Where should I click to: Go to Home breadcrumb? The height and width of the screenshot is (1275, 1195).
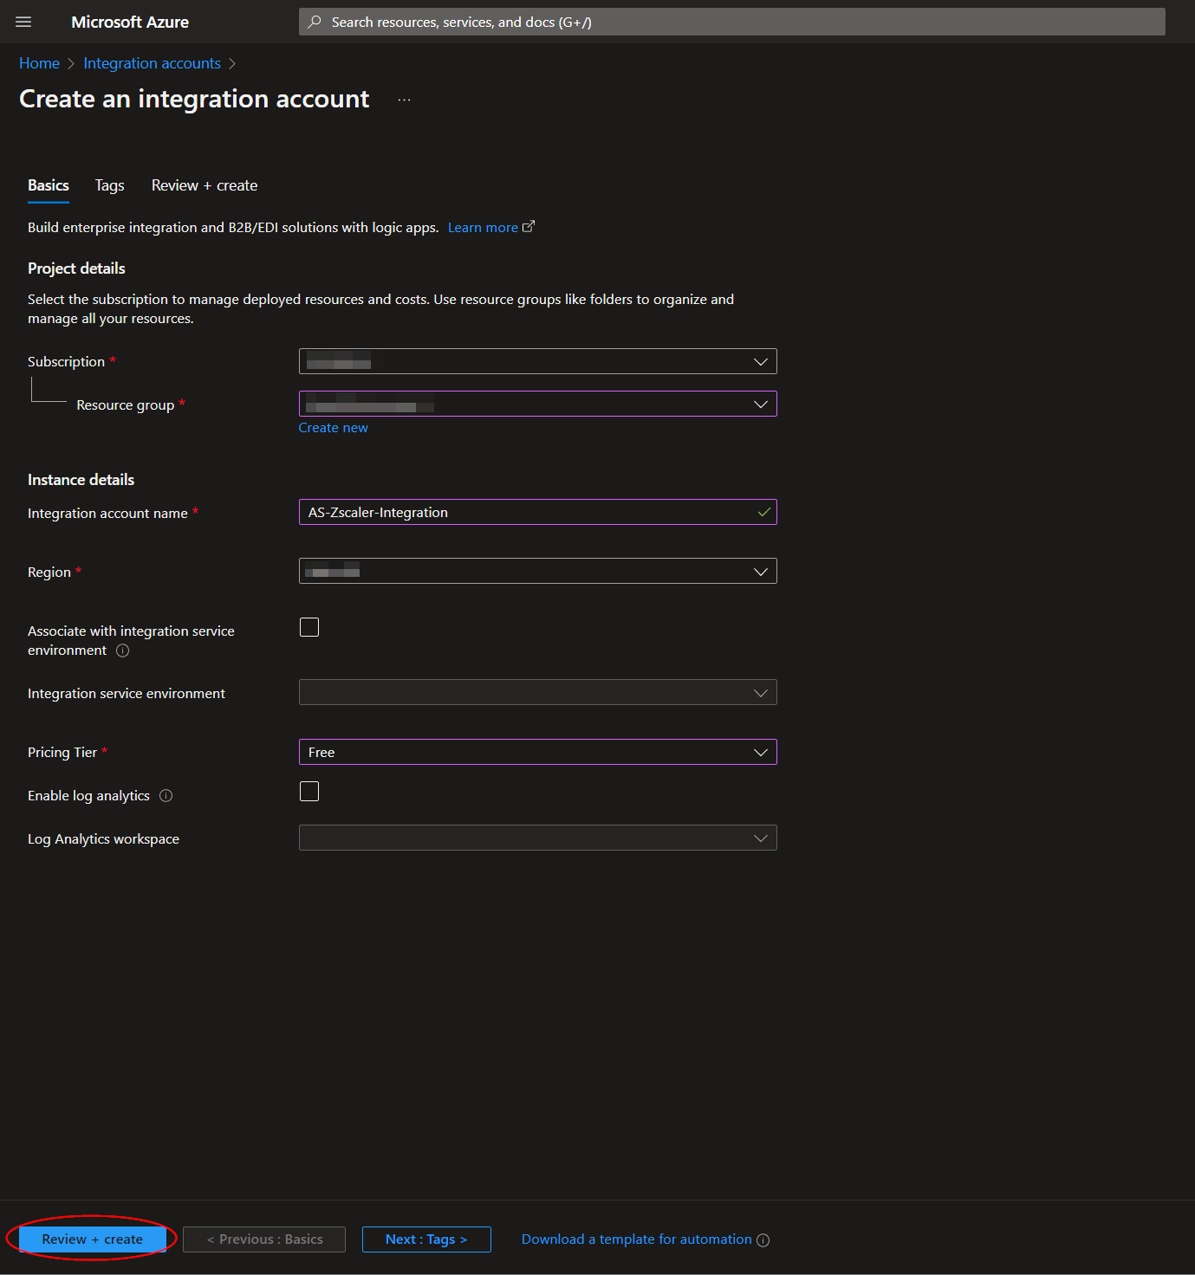[x=39, y=63]
